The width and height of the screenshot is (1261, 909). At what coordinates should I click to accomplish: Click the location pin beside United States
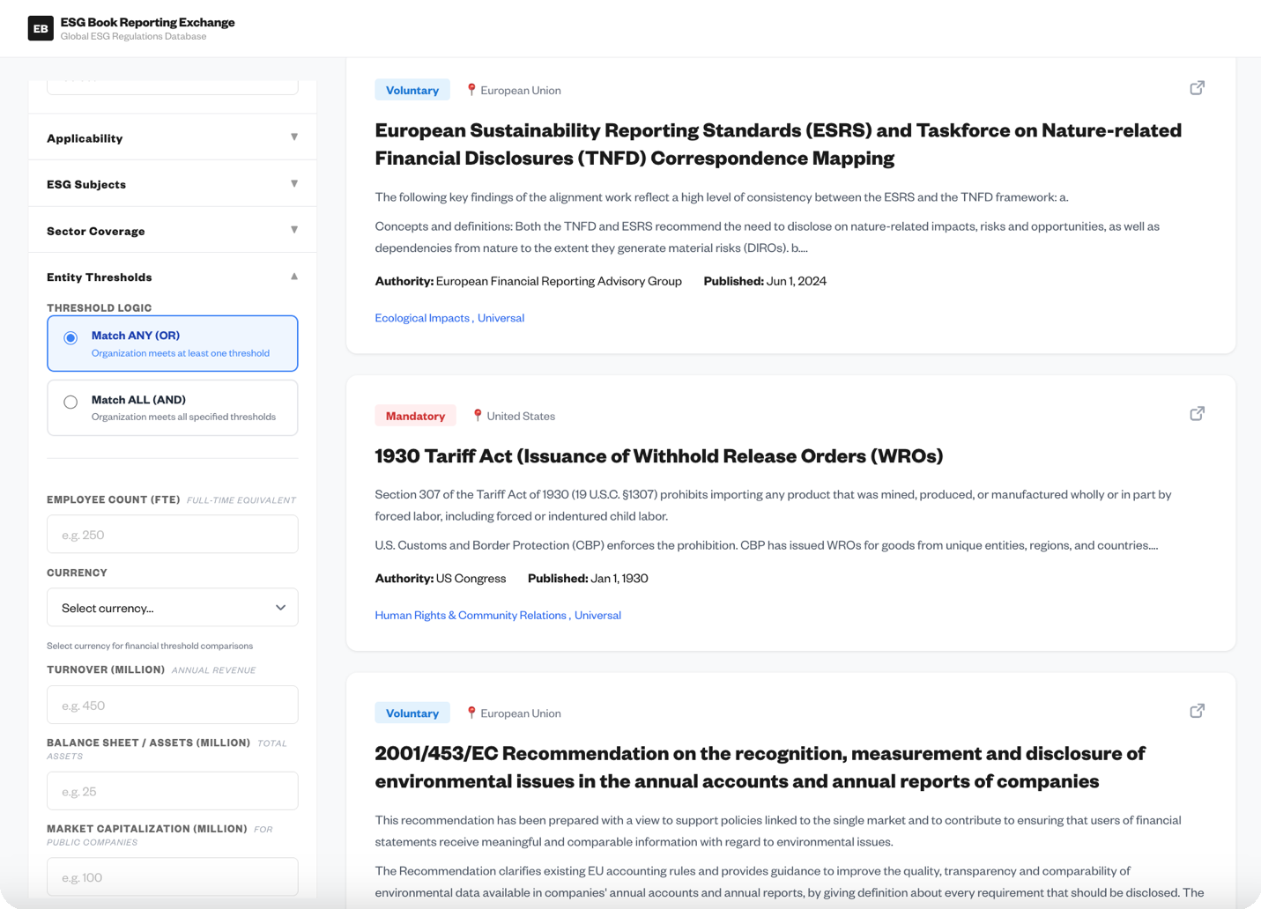478,415
